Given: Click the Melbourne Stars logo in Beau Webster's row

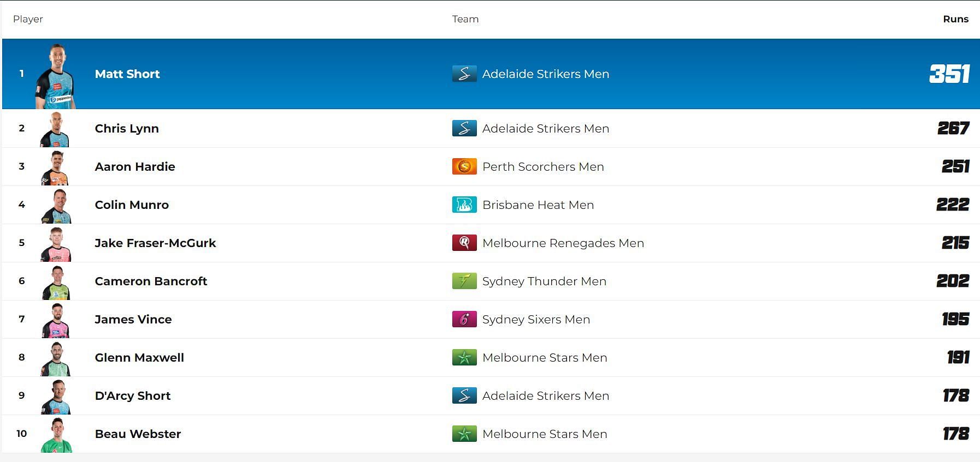Looking at the screenshot, I should pyautogui.click(x=464, y=434).
